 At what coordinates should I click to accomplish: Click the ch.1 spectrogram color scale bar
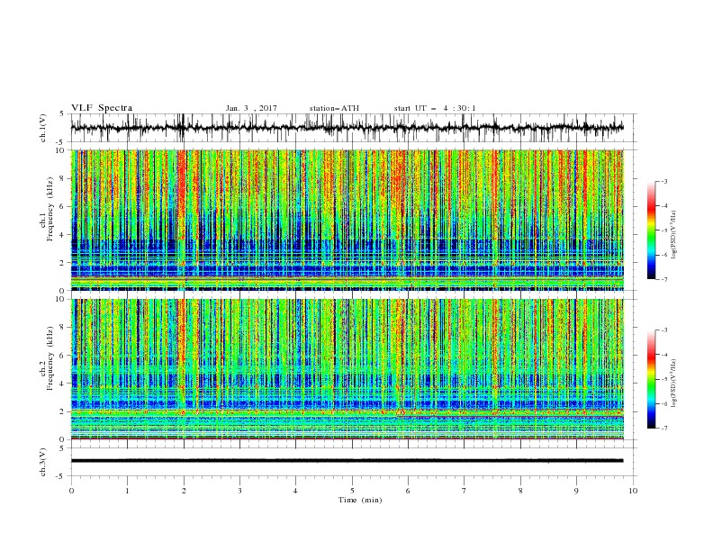pos(651,230)
